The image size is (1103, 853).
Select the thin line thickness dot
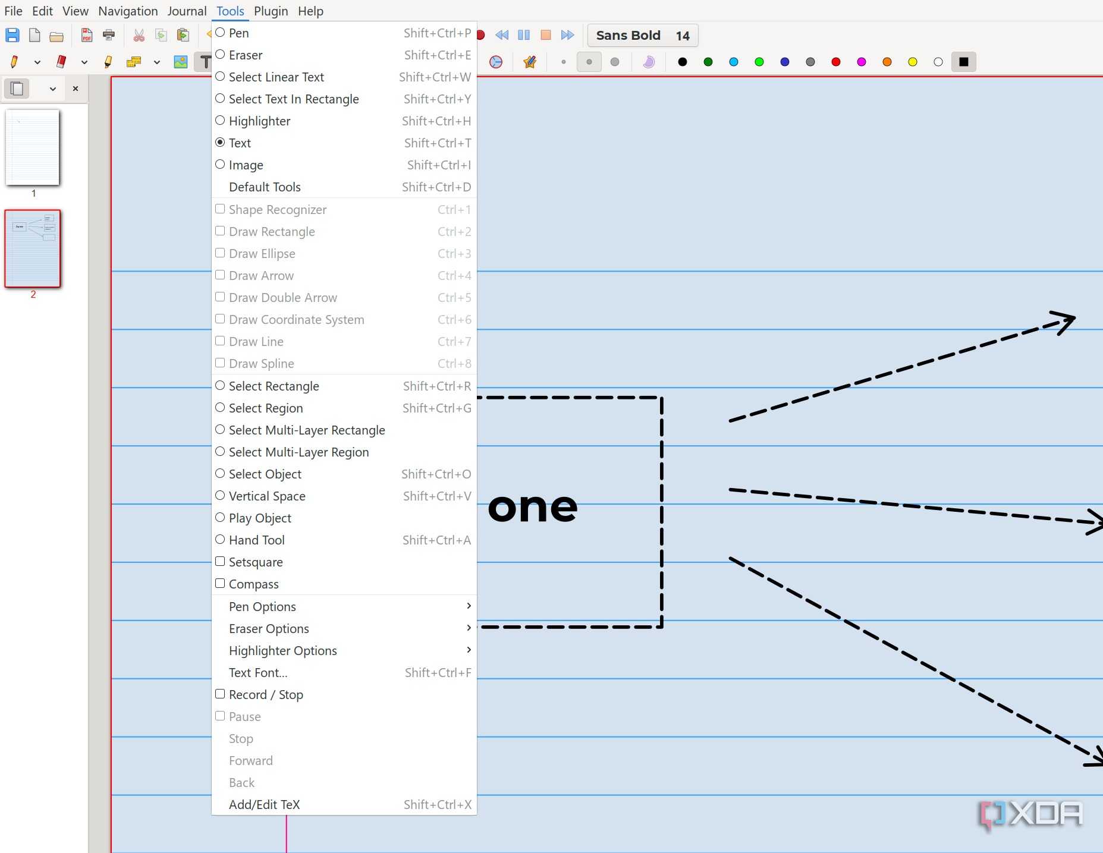coord(564,62)
